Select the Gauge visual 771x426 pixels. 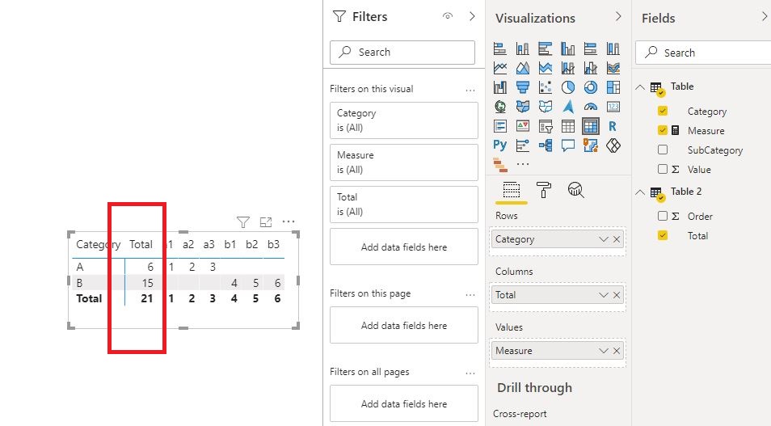[591, 107]
